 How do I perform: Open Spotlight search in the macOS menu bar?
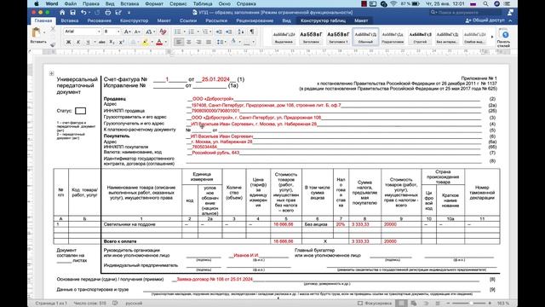pos(485,3)
